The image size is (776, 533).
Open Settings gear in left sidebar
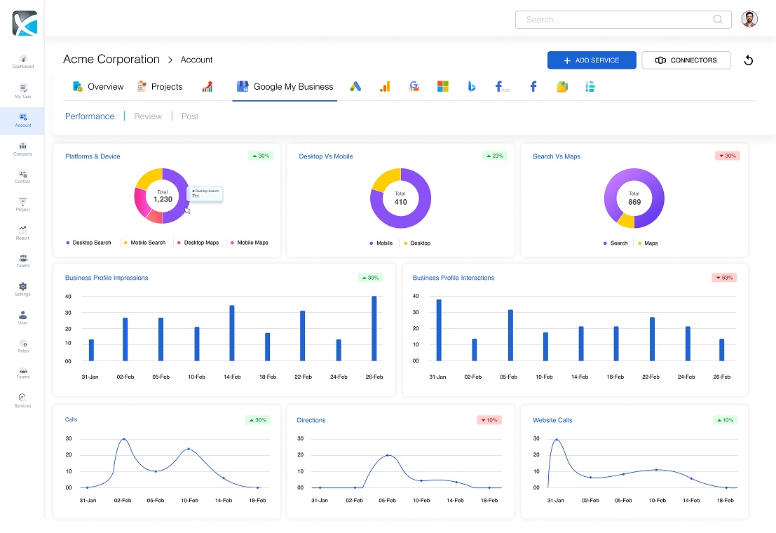pyautogui.click(x=22, y=288)
